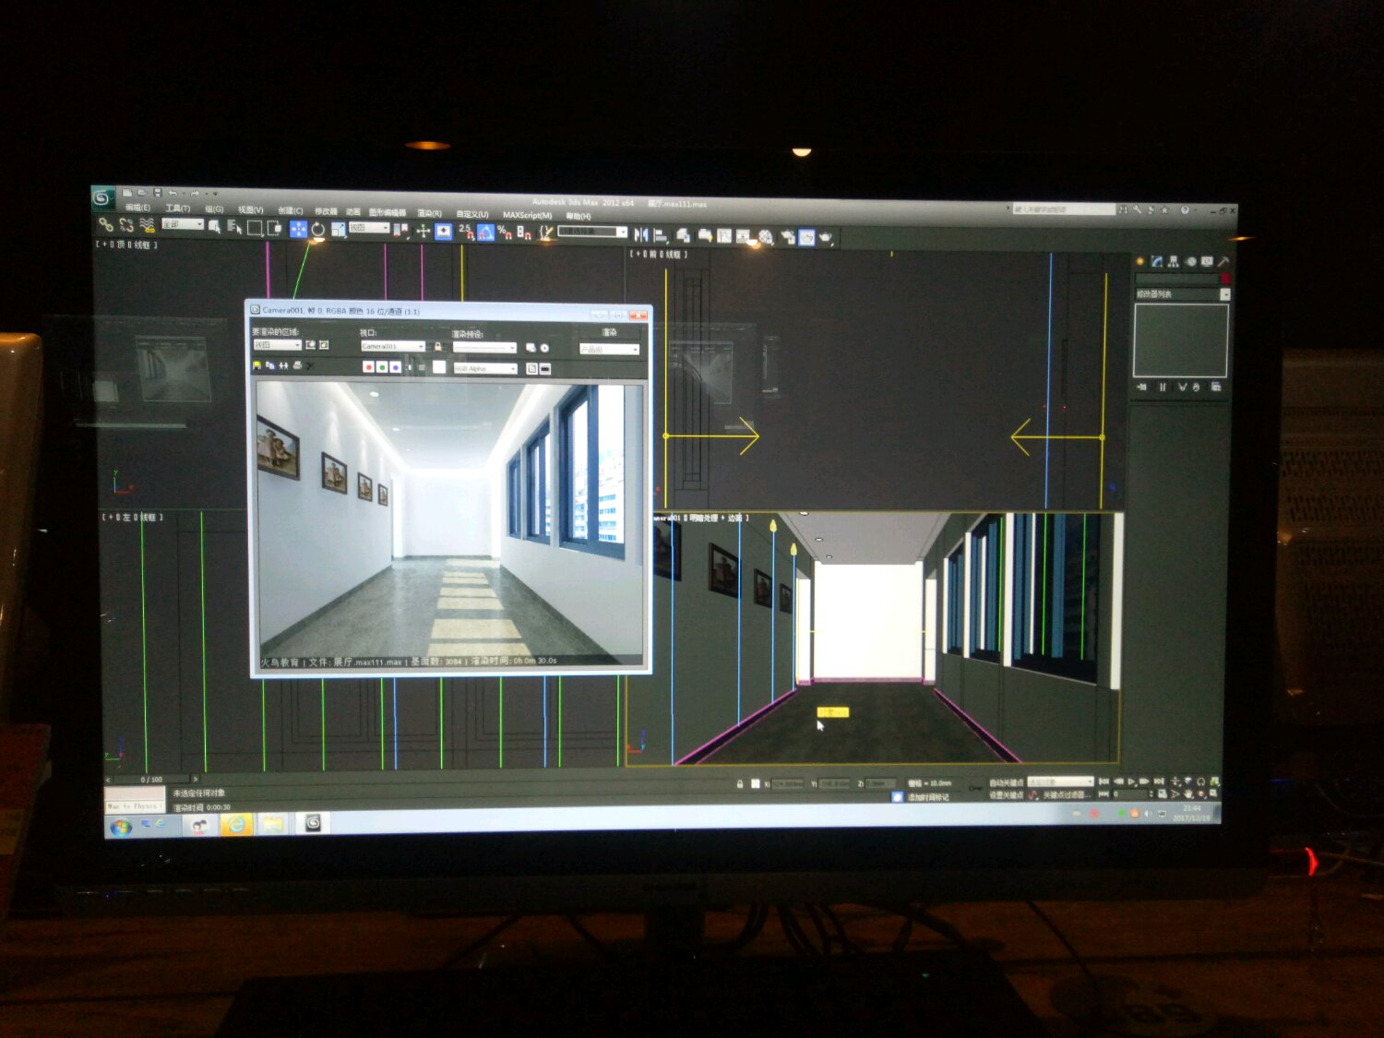
Task: Click the rendered hallway image preview
Action: pyautogui.click(x=450, y=523)
